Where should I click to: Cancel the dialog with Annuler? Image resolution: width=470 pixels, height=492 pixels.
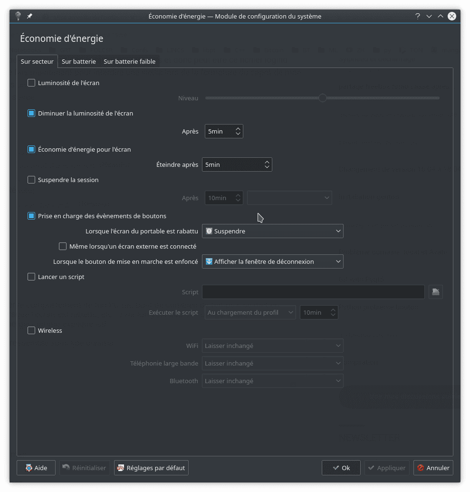point(433,468)
